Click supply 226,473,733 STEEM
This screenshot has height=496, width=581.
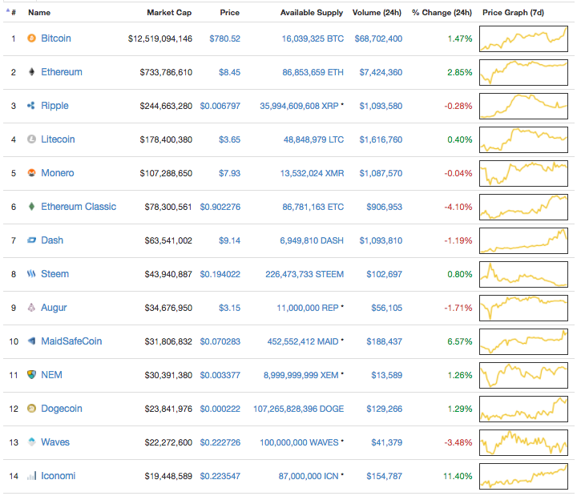click(x=305, y=274)
